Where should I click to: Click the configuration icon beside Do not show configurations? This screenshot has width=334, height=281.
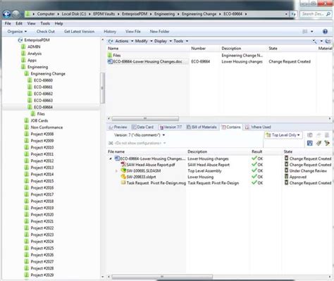[111, 143]
